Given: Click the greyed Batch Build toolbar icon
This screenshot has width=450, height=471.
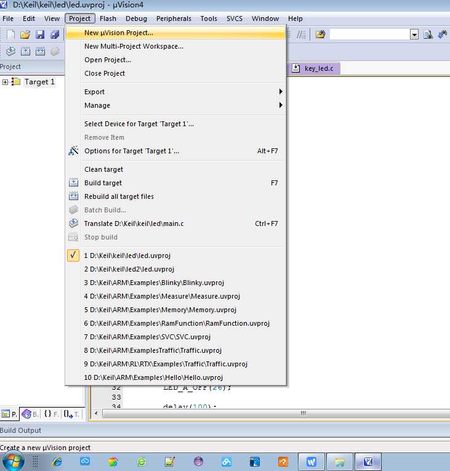Looking at the screenshot, I should 55,52.
